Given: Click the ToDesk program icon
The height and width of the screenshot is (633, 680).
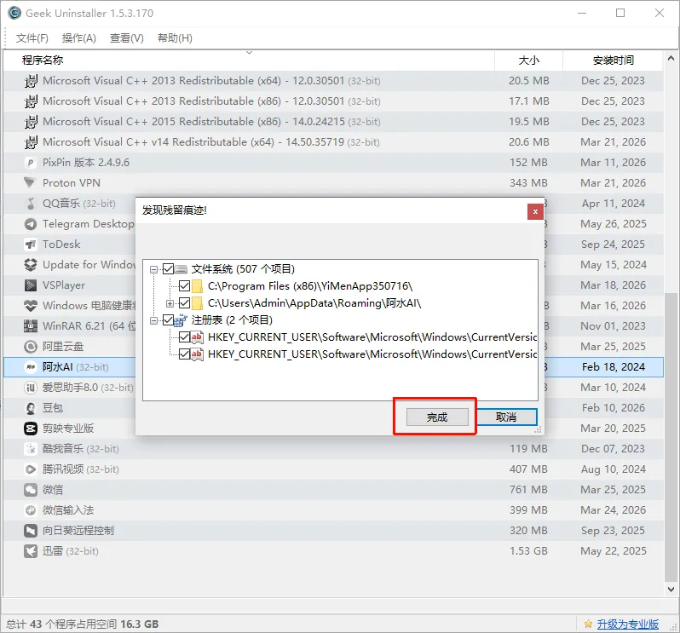Looking at the screenshot, I should click(x=31, y=245).
